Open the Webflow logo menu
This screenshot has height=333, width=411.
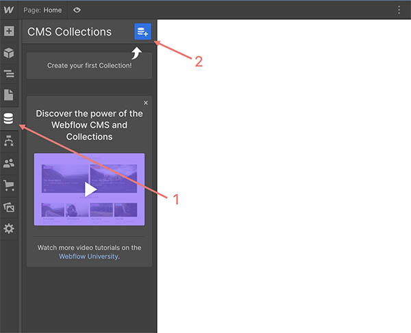[x=9, y=10]
